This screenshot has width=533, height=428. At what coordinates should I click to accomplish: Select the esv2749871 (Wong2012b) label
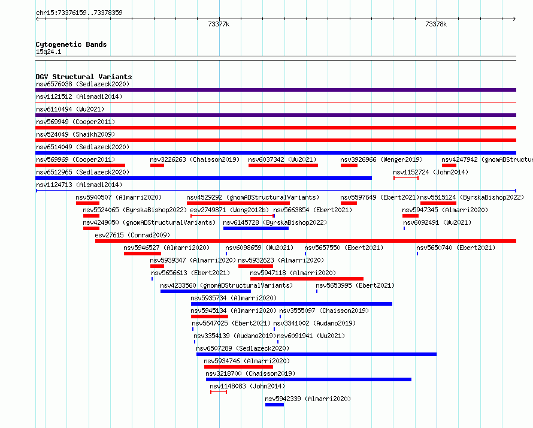[x=229, y=210]
